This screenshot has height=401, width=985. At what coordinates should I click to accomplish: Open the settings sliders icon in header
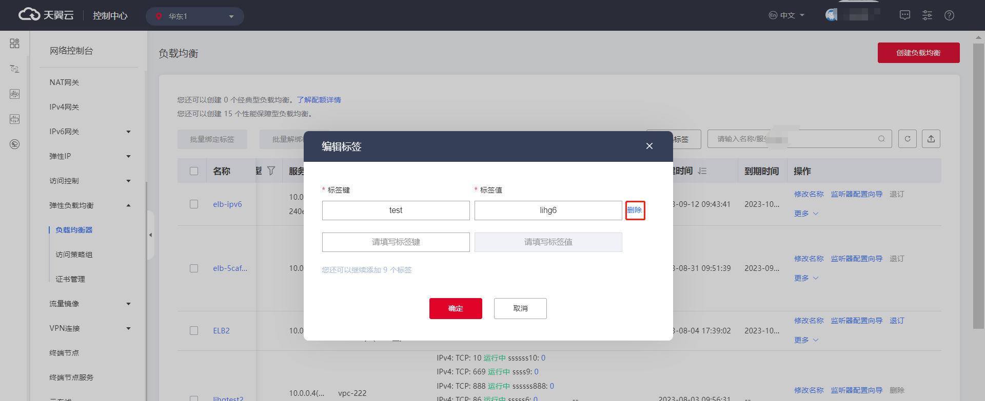coord(927,15)
